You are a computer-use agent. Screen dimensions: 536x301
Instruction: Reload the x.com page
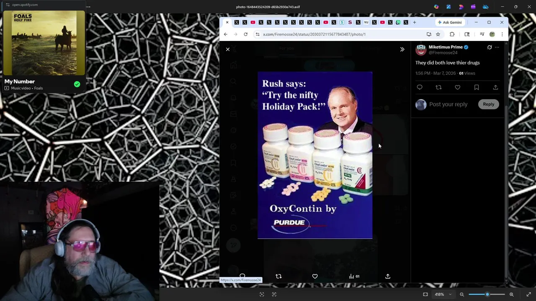[245, 34]
